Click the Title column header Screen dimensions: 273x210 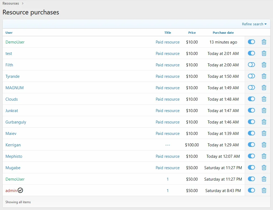pyautogui.click(x=168, y=33)
